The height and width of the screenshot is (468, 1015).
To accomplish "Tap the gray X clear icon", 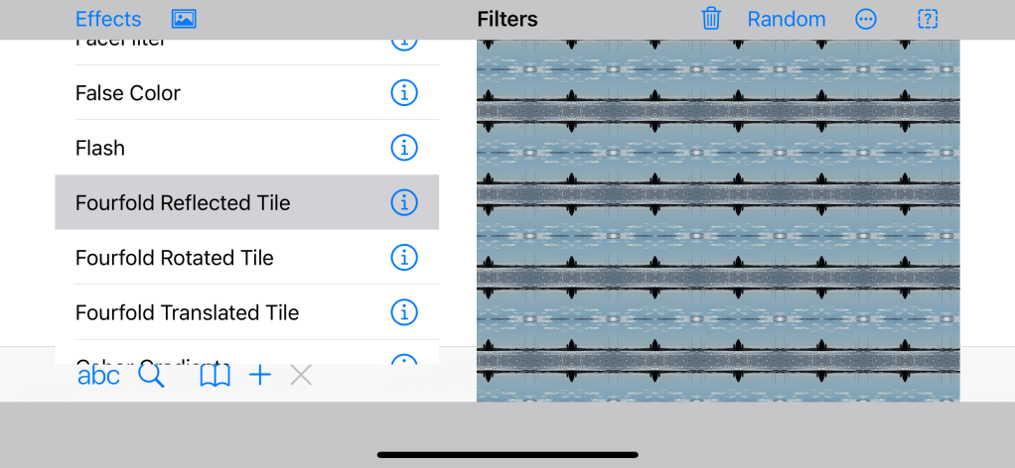I will pos(301,375).
